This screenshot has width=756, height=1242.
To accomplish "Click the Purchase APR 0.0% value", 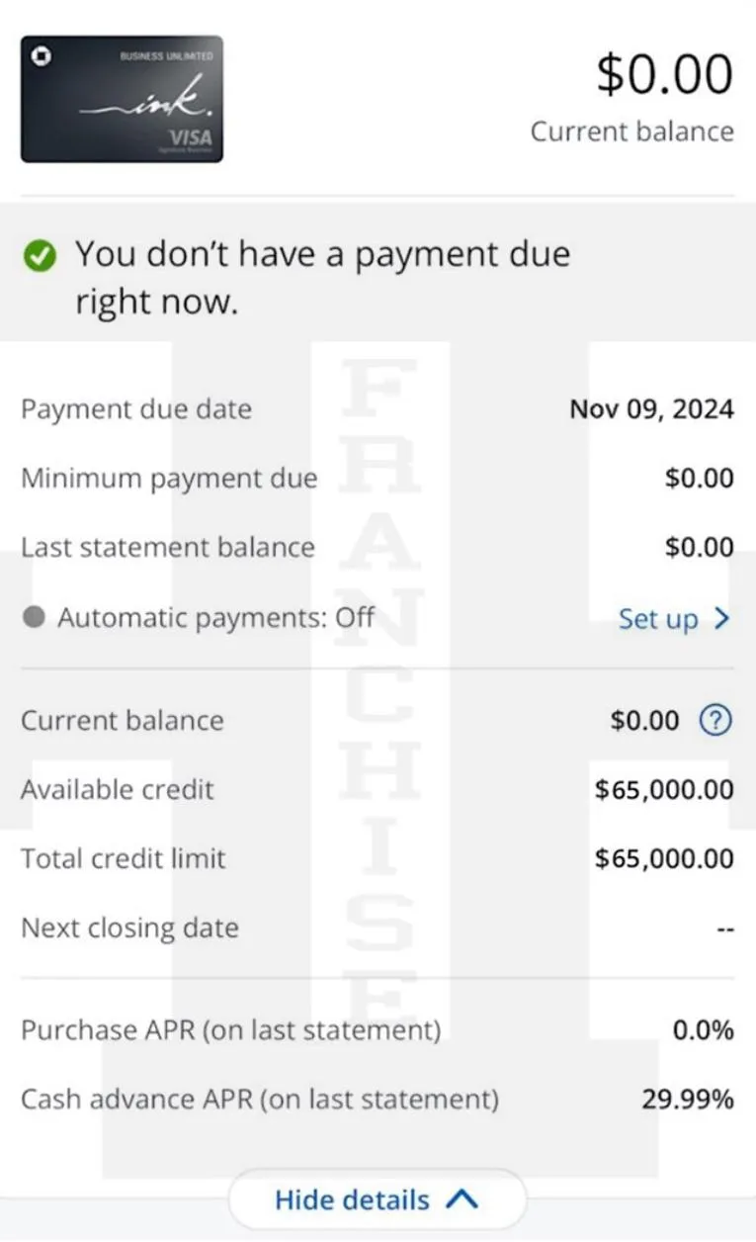I will click(704, 1029).
